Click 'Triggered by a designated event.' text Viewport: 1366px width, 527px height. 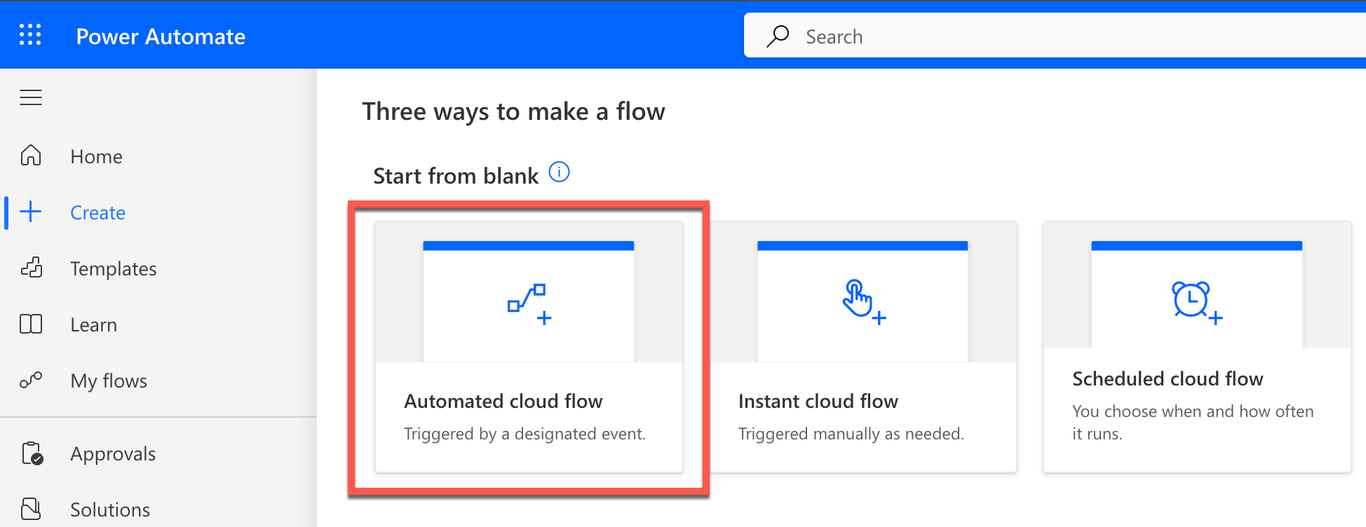525,434
